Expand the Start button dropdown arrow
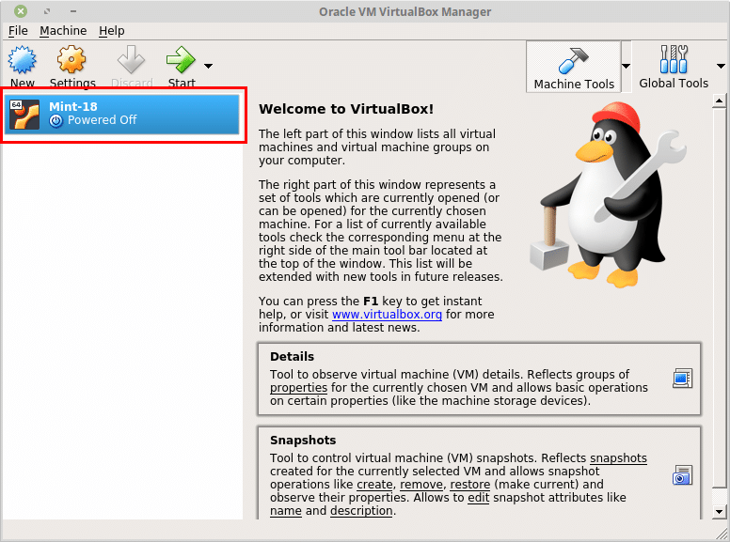This screenshot has height=542, width=730. tap(208, 66)
